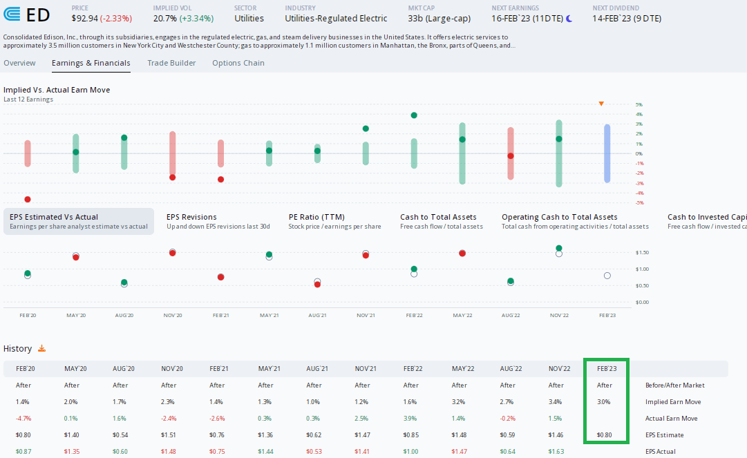Click the $1.63 EPS actual cell
747x458 pixels.
pos(556,451)
